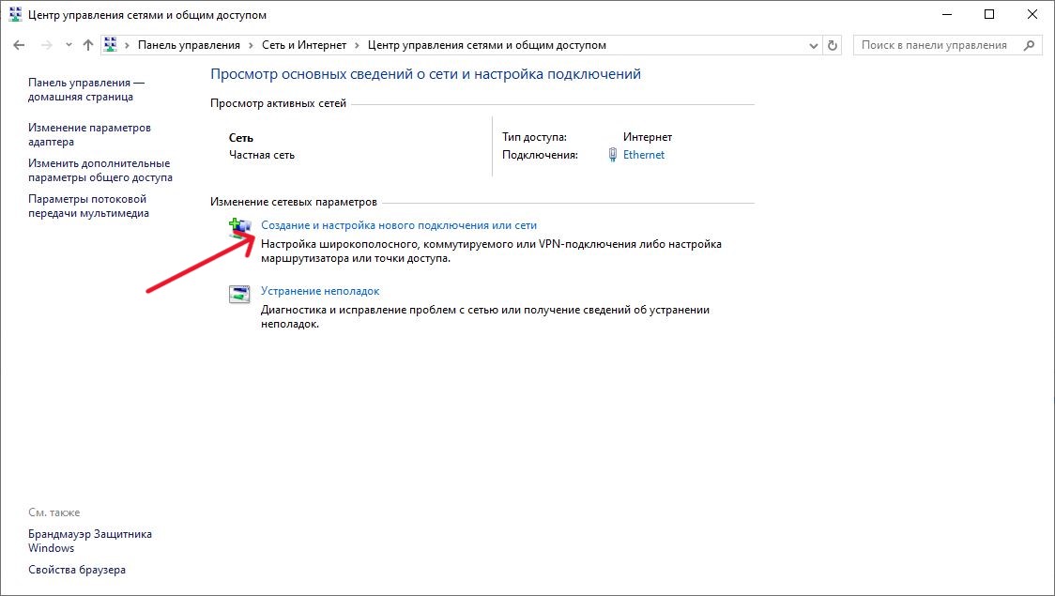Open the Ethernet connection link
The image size is (1055, 596).
pyautogui.click(x=643, y=155)
